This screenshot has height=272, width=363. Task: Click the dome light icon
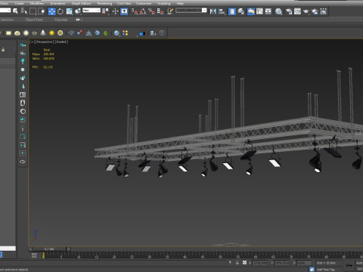click(x=17, y=33)
